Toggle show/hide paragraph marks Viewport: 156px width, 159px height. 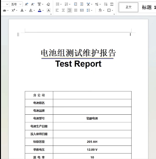point(112,4)
